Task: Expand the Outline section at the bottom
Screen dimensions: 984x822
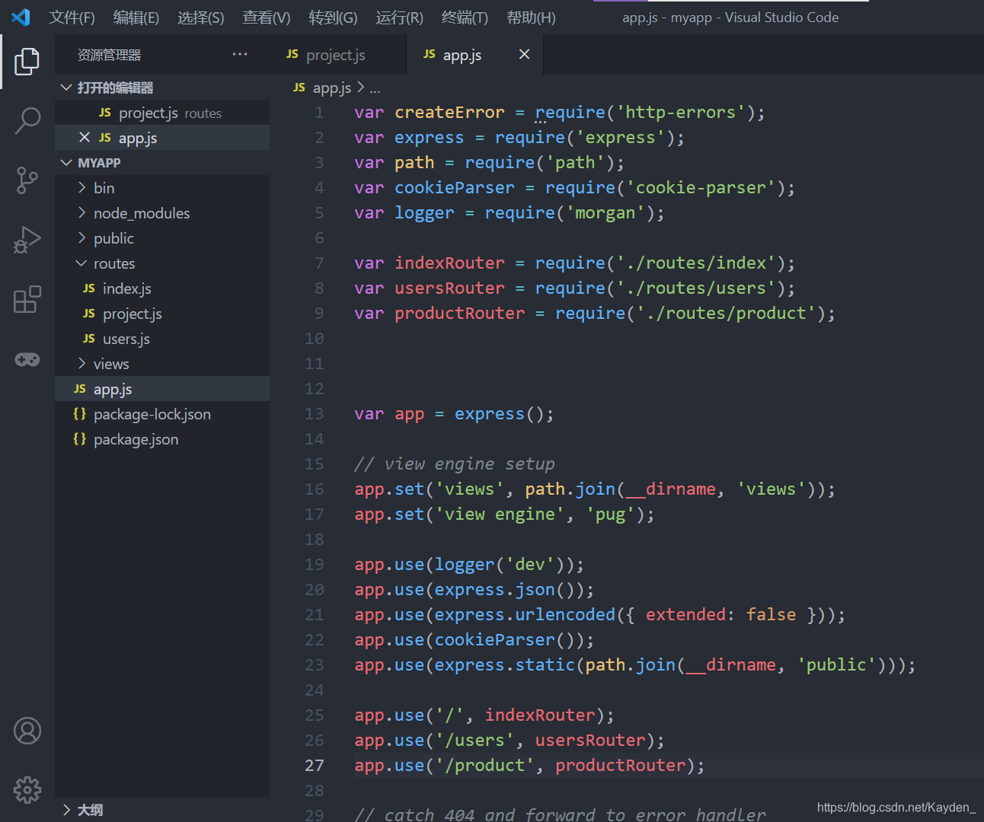Action: pos(66,810)
